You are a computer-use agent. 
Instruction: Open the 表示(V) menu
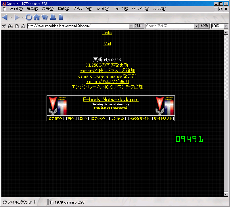pyautogui.click(x=48, y=9)
